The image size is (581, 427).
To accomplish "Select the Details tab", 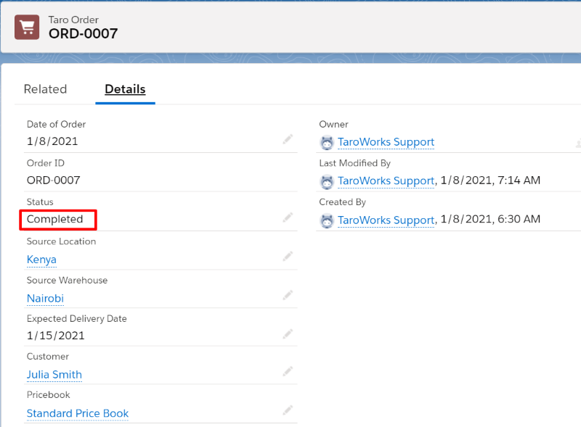I will pyautogui.click(x=124, y=88).
